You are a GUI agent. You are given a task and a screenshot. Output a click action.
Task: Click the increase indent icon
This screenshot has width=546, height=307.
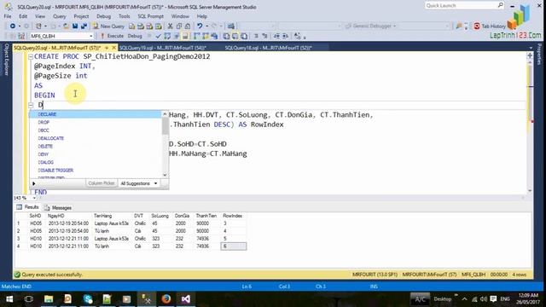(285, 36)
